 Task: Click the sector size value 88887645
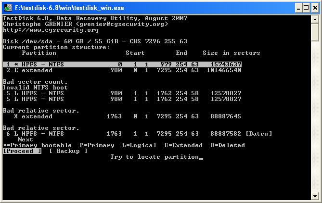225,116
